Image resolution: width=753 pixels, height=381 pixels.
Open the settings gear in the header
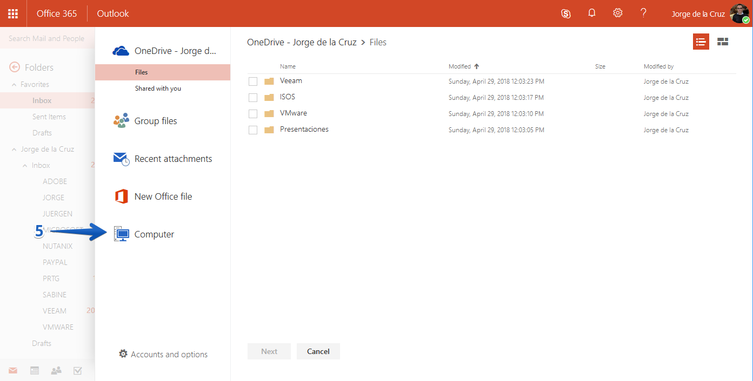[x=618, y=13]
